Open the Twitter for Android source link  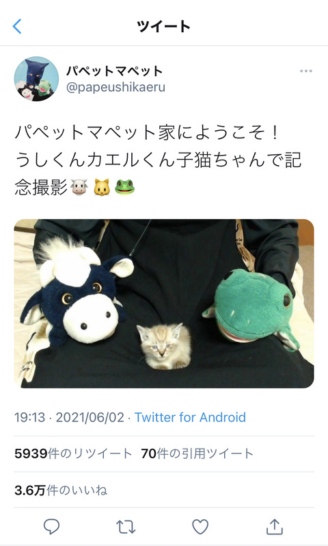tap(190, 417)
